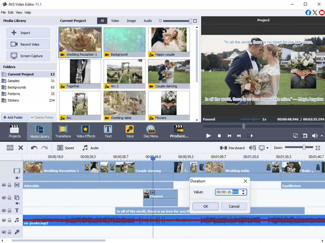Undo the last timeline action

[34, 148]
